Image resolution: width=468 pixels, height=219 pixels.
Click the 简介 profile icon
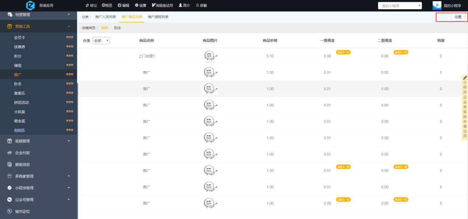(180, 6)
